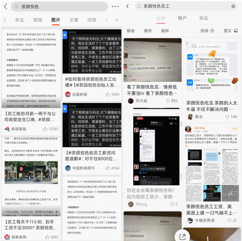242x241 pixels.
Task: Select the 全部 tab
Action: (x=161, y=18)
